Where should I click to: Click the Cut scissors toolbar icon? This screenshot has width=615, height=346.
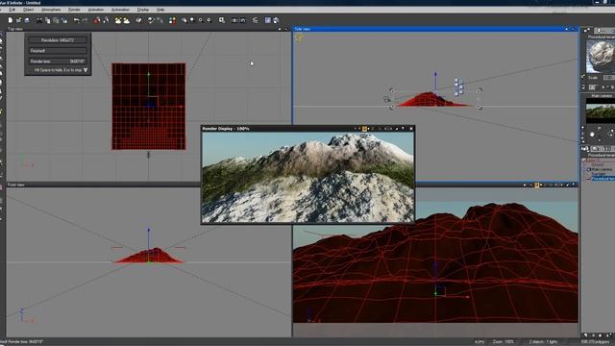click(39, 20)
